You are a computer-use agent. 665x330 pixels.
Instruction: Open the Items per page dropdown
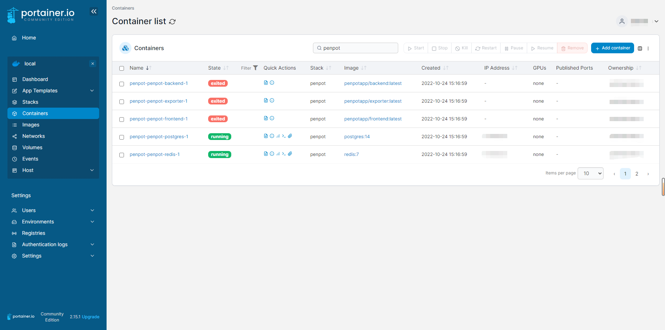tap(590, 173)
